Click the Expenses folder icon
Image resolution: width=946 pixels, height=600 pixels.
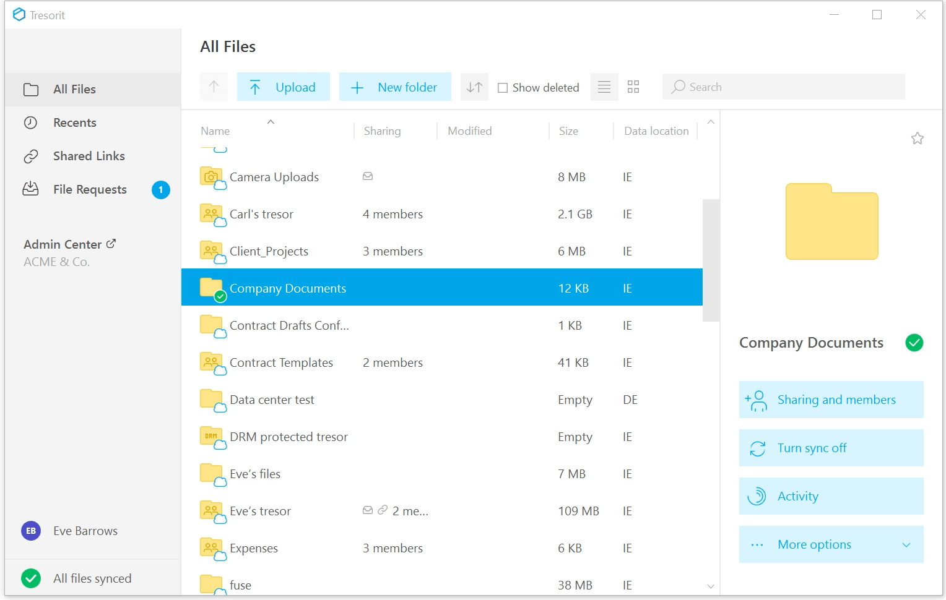coord(212,548)
